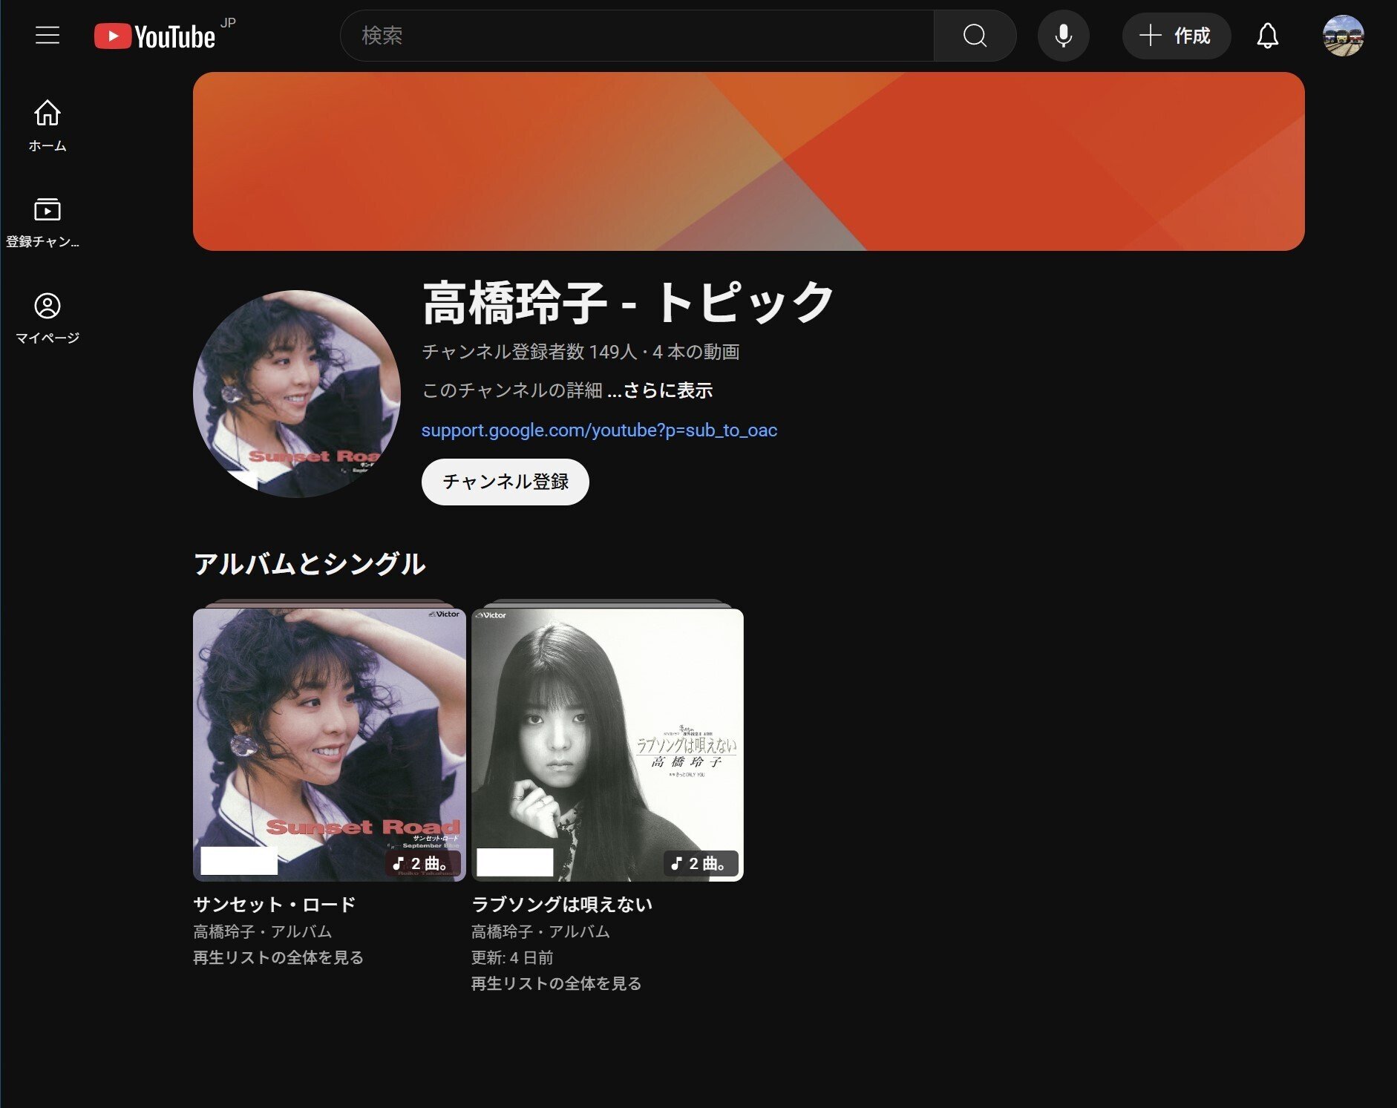Click the 2 曲 badge on ラブソングは唄えない
Screen dimensions: 1397x1108
tap(701, 863)
